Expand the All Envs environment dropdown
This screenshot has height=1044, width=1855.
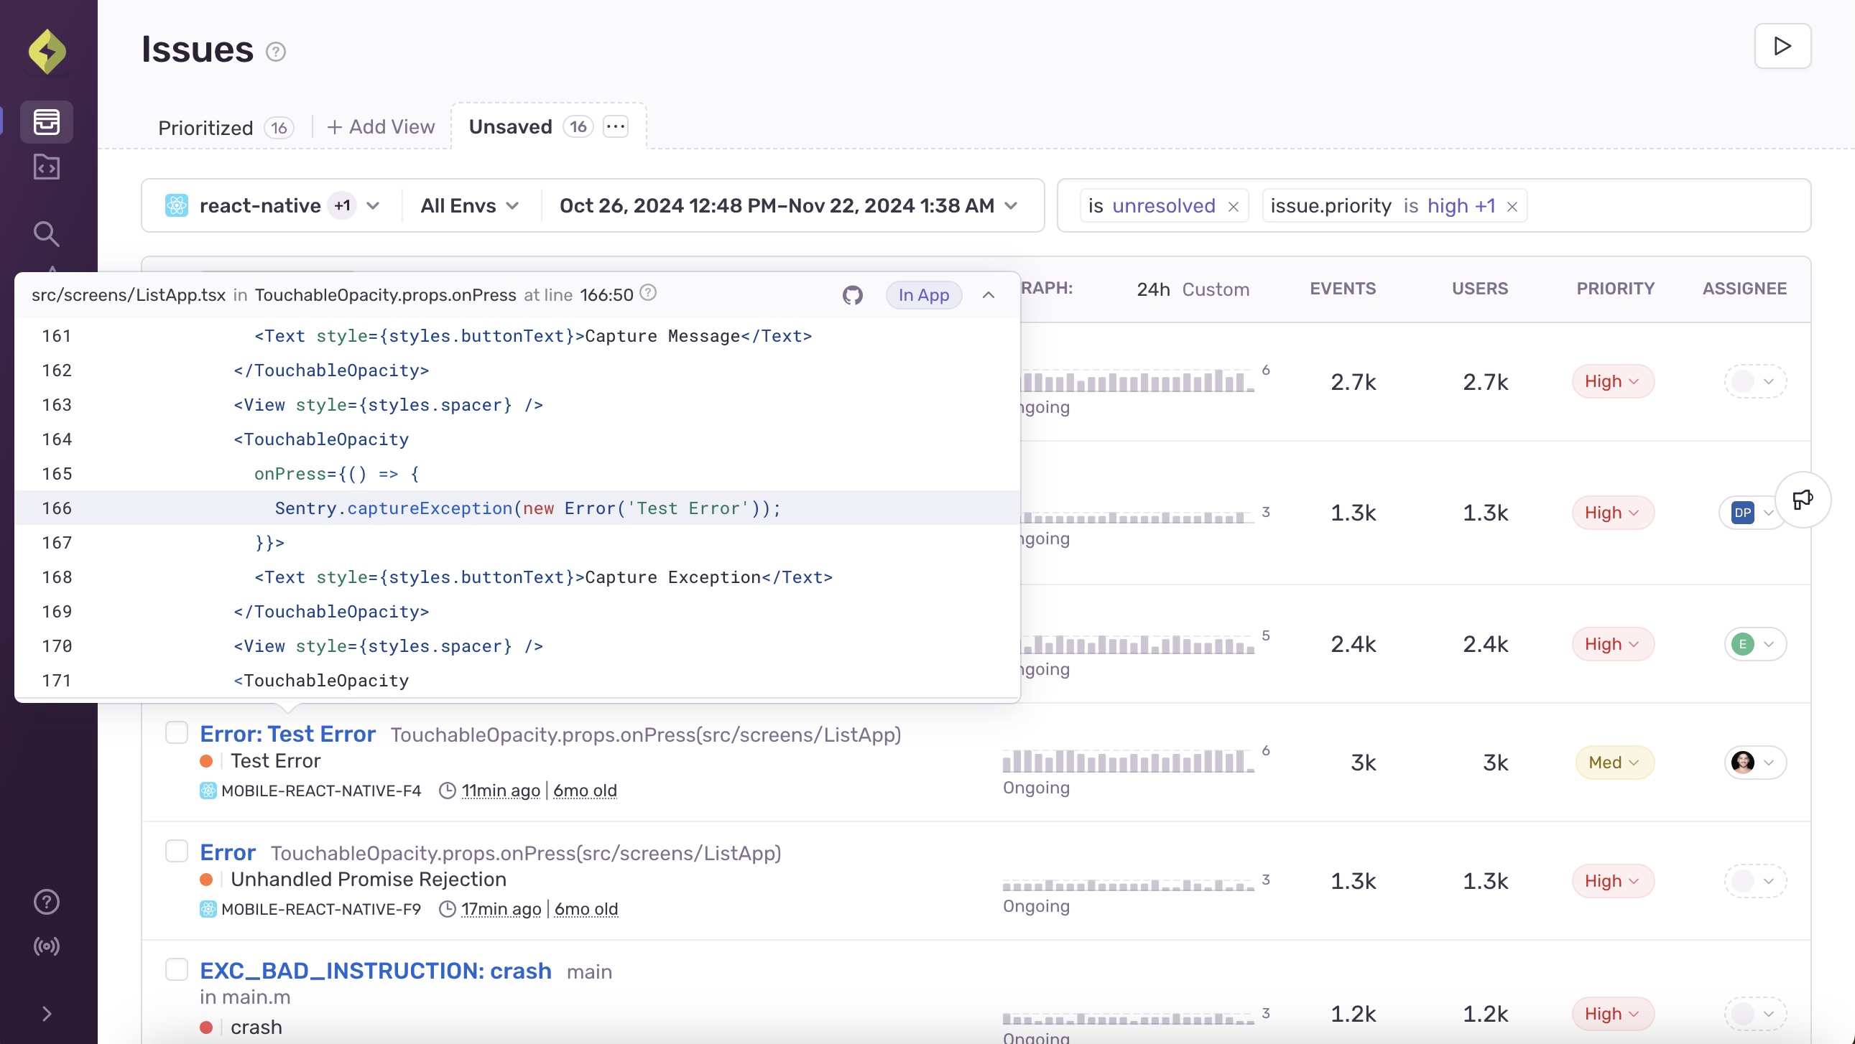pyautogui.click(x=470, y=206)
